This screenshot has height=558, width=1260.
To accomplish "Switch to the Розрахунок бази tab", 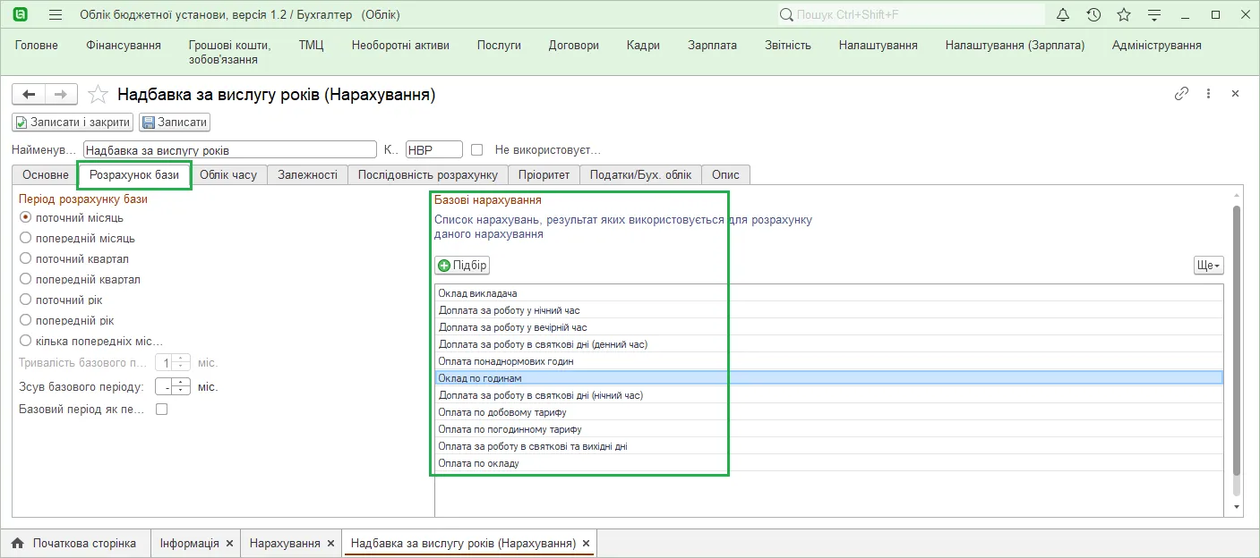I will (x=134, y=175).
